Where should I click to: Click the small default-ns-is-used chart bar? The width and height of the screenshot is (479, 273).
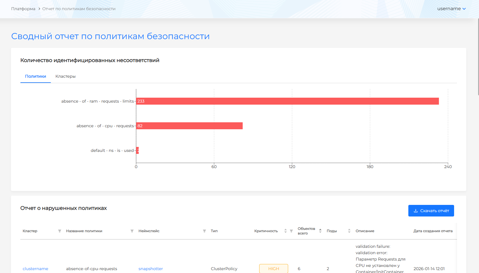tap(138, 150)
